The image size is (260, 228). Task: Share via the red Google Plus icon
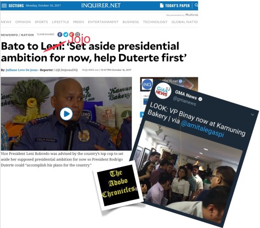[71, 35]
